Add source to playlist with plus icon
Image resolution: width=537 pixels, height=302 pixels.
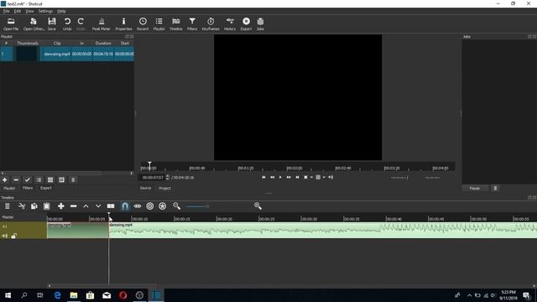[x=5, y=180]
